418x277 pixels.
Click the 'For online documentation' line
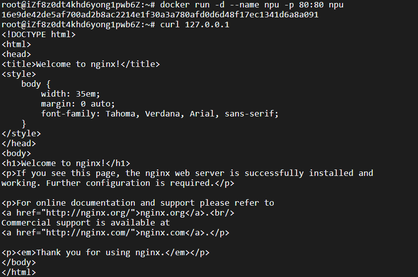click(x=138, y=203)
